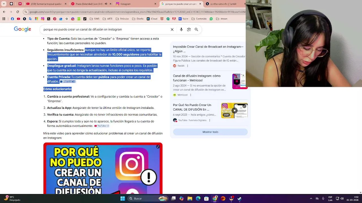This screenshot has height=203, width=362.
Task: Start voice search with the microphone icon
Action: 181,29
